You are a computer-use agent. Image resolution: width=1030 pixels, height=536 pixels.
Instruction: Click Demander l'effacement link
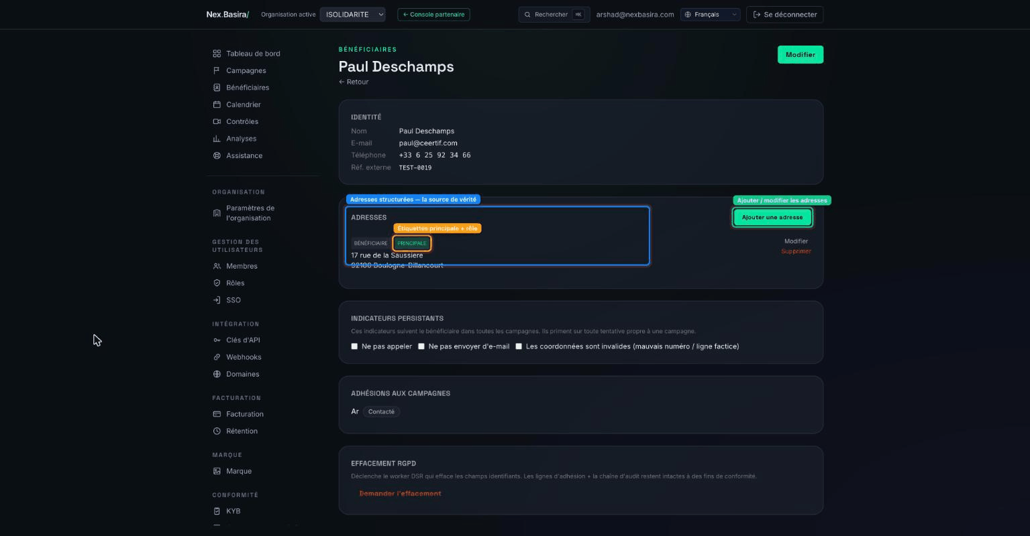(400, 494)
